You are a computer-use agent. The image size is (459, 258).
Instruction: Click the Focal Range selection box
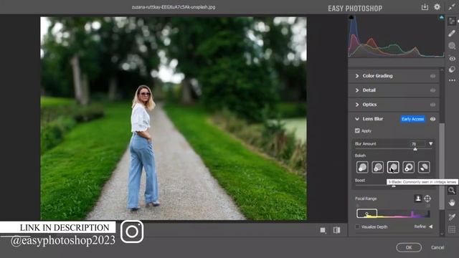(366, 214)
